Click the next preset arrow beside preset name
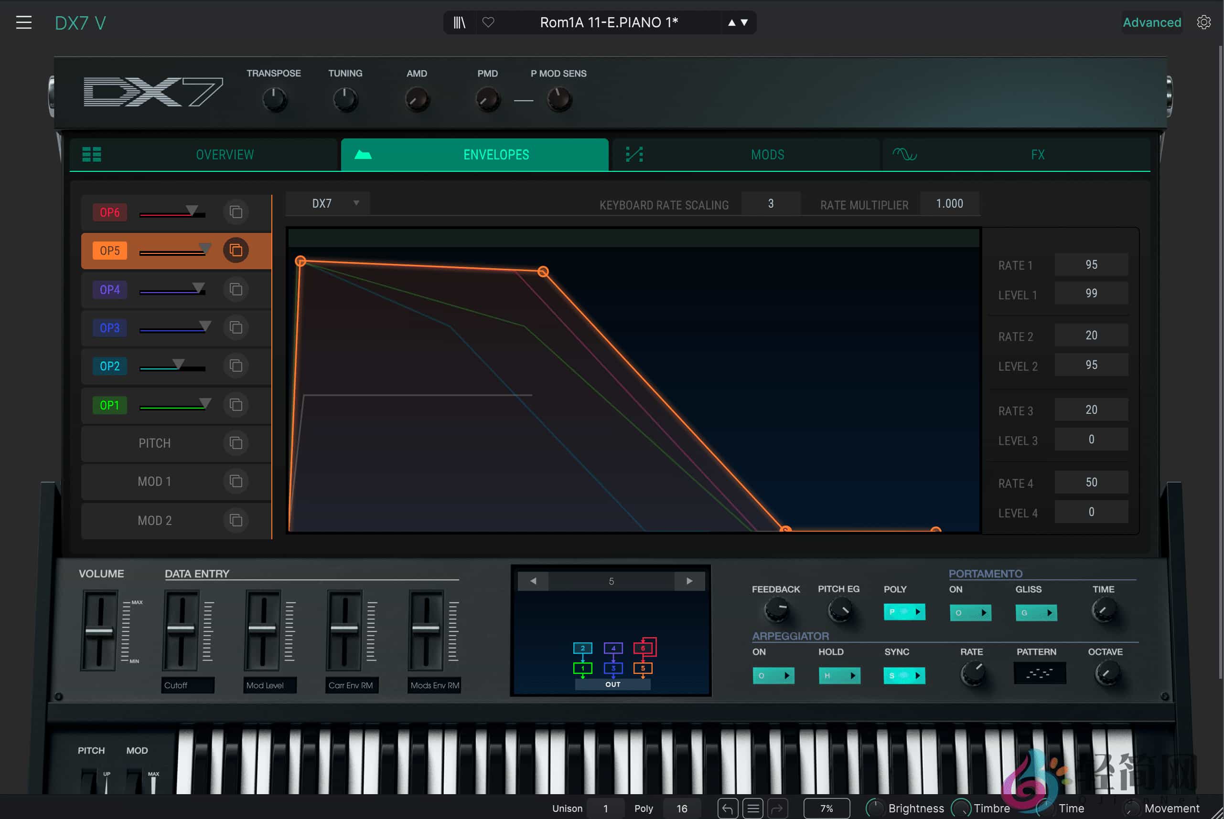The height and width of the screenshot is (819, 1224). [x=743, y=22]
